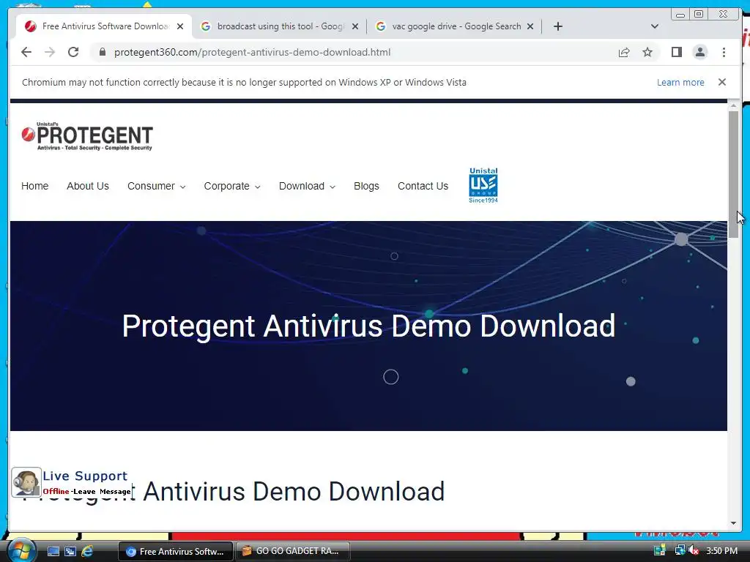This screenshot has height=562, width=750.
Task: Go to the Home page
Action: (x=35, y=186)
